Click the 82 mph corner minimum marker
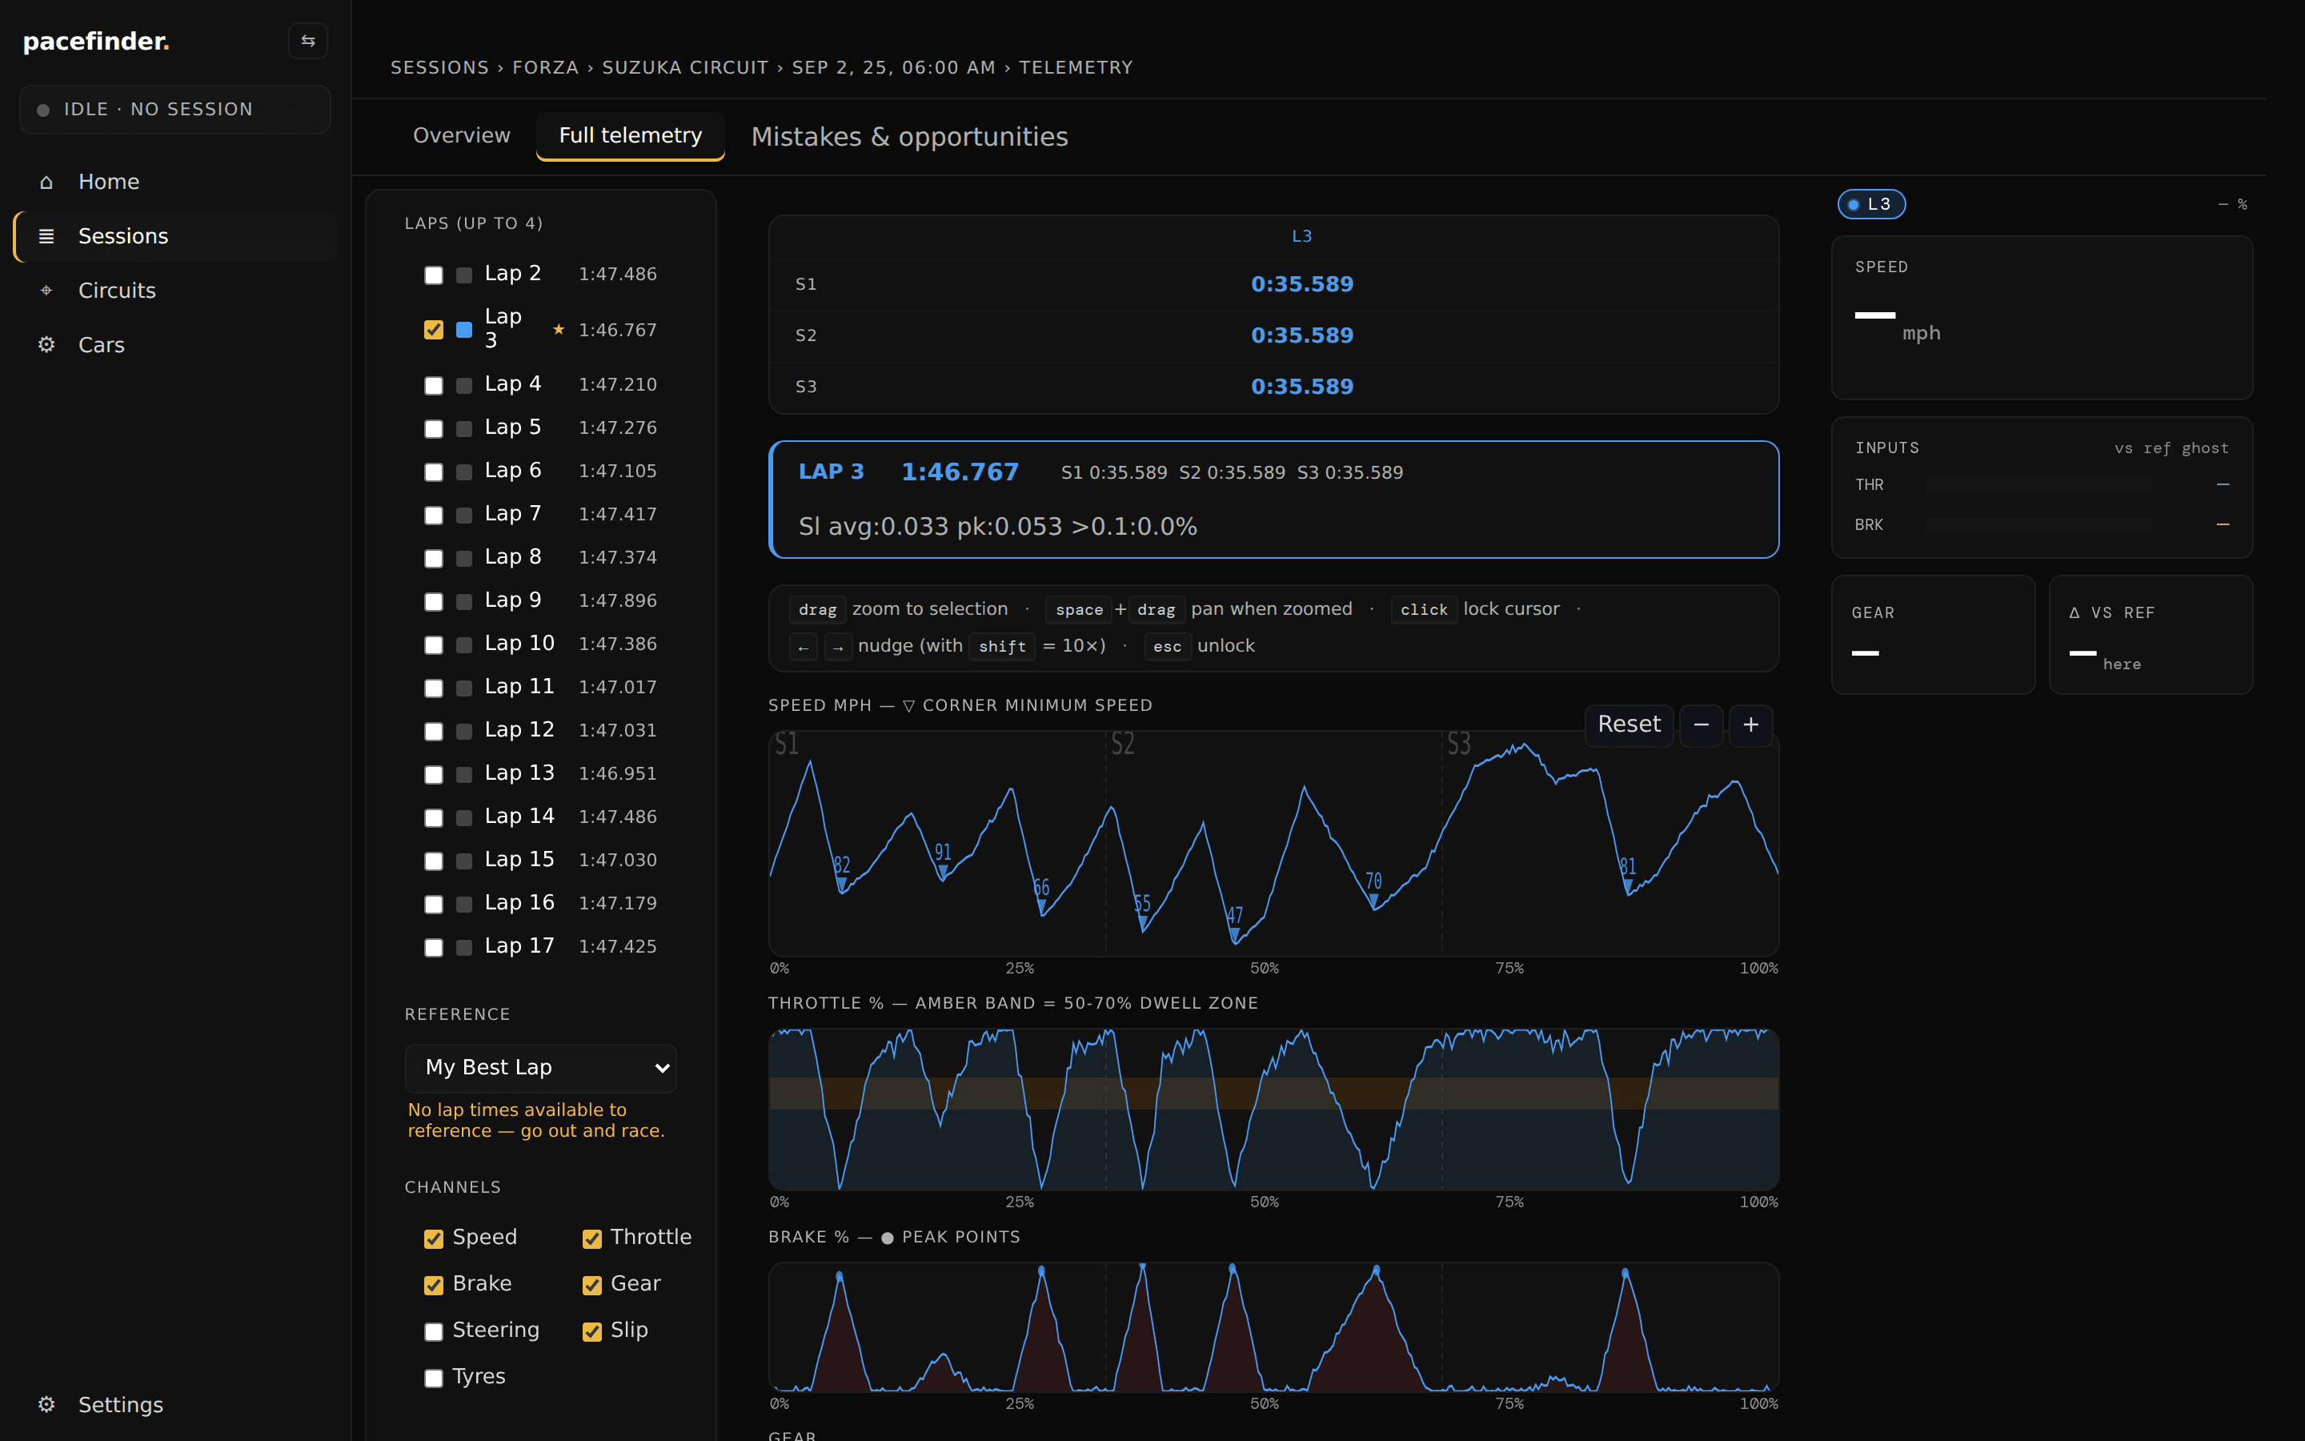2305x1441 pixels. [842, 884]
